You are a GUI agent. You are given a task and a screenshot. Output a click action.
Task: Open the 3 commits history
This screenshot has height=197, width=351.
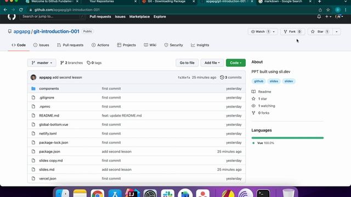pos(230,77)
